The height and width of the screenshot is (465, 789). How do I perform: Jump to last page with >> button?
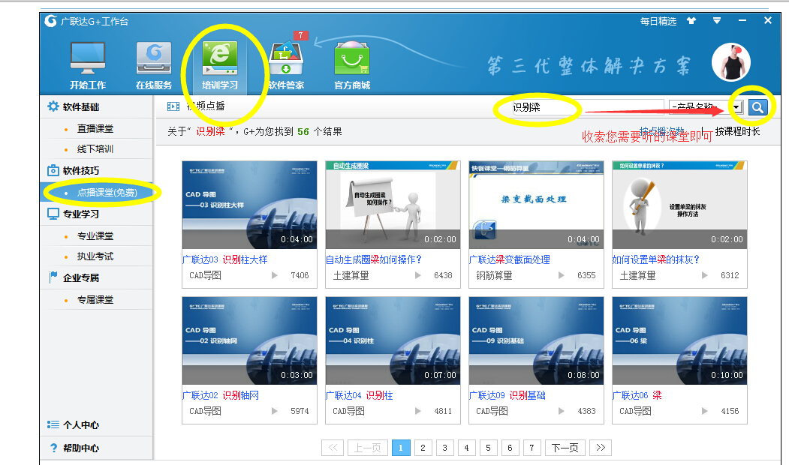coord(601,448)
